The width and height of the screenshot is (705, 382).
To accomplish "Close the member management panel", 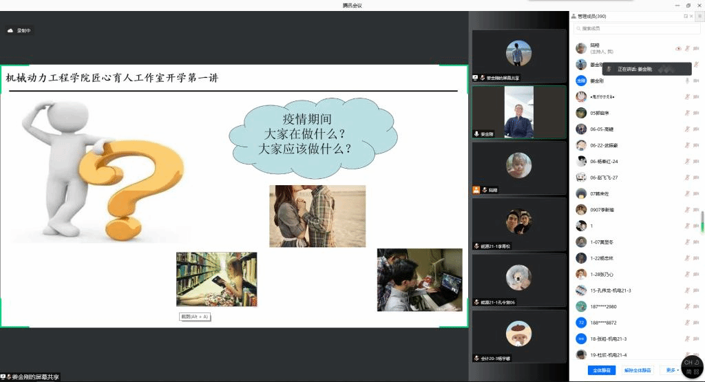I will [x=691, y=16].
